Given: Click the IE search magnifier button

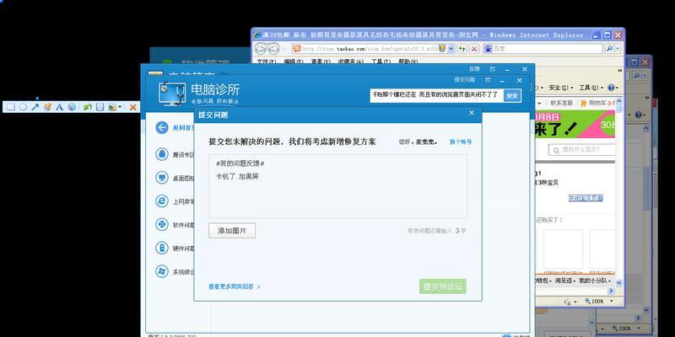Looking at the screenshot, I should coord(609,49).
